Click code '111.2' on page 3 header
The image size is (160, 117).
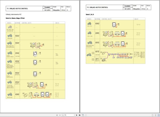point(63,10)
